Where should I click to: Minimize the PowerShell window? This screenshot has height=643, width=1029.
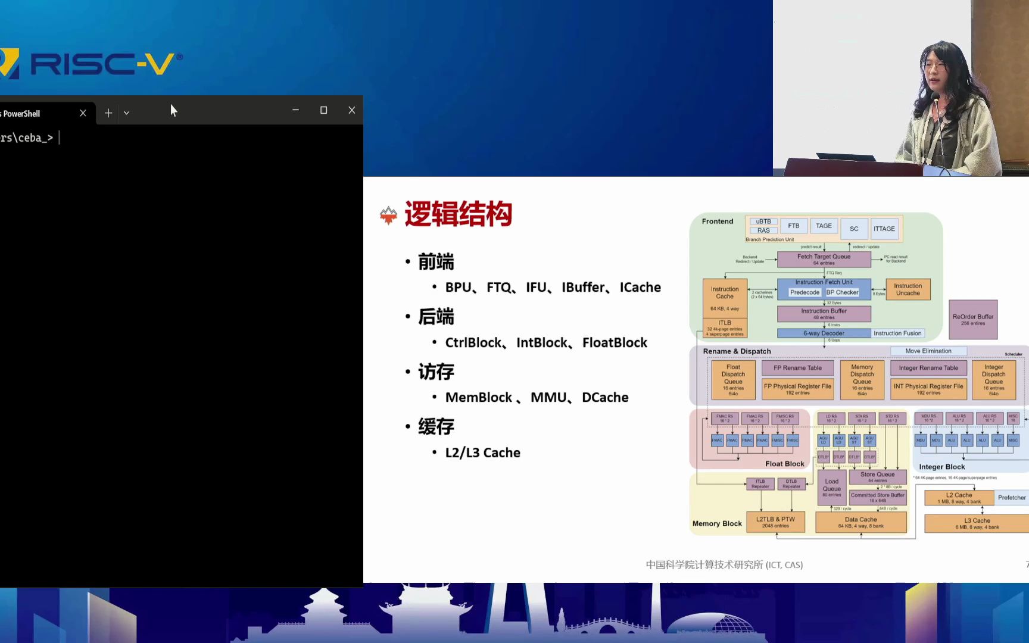(x=295, y=110)
